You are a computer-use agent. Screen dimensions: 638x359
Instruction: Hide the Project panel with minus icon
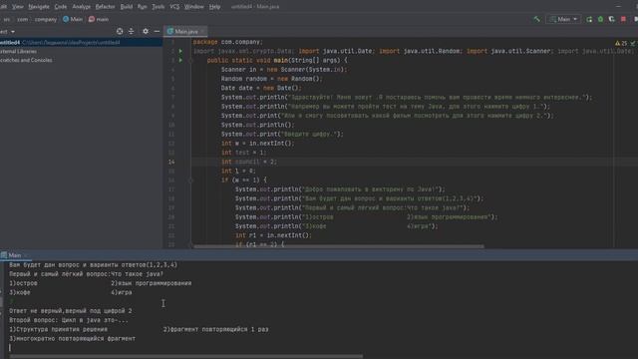[157, 31]
